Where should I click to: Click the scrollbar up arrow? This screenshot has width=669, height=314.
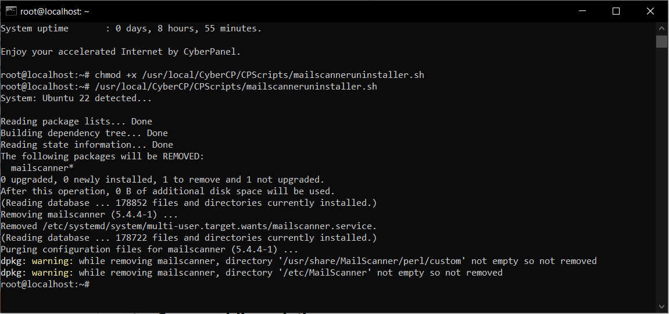(x=661, y=28)
